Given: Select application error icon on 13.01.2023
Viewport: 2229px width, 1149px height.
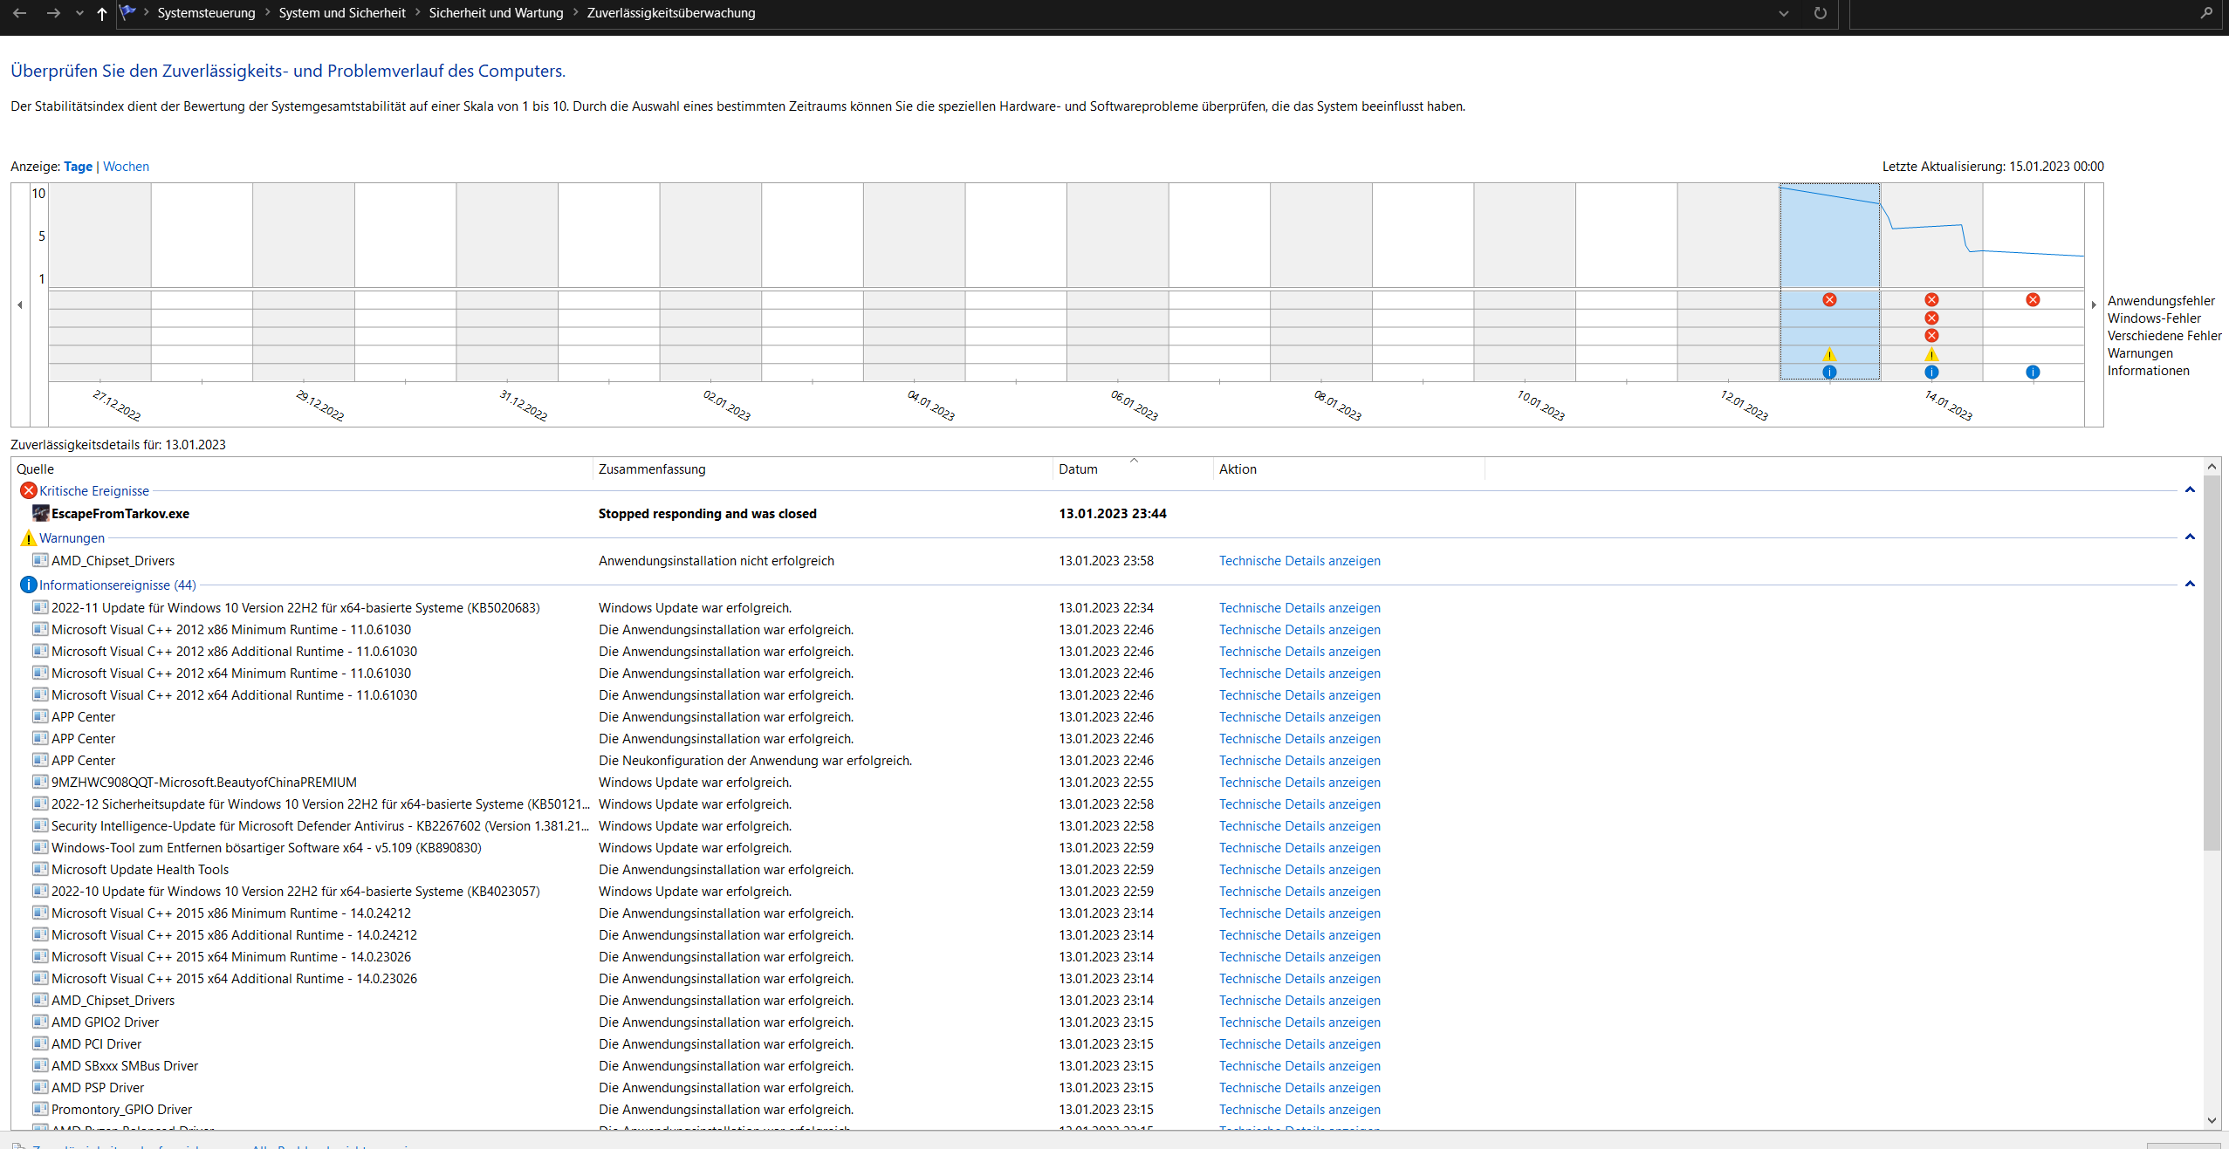Looking at the screenshot, I should click(1829, 299).
